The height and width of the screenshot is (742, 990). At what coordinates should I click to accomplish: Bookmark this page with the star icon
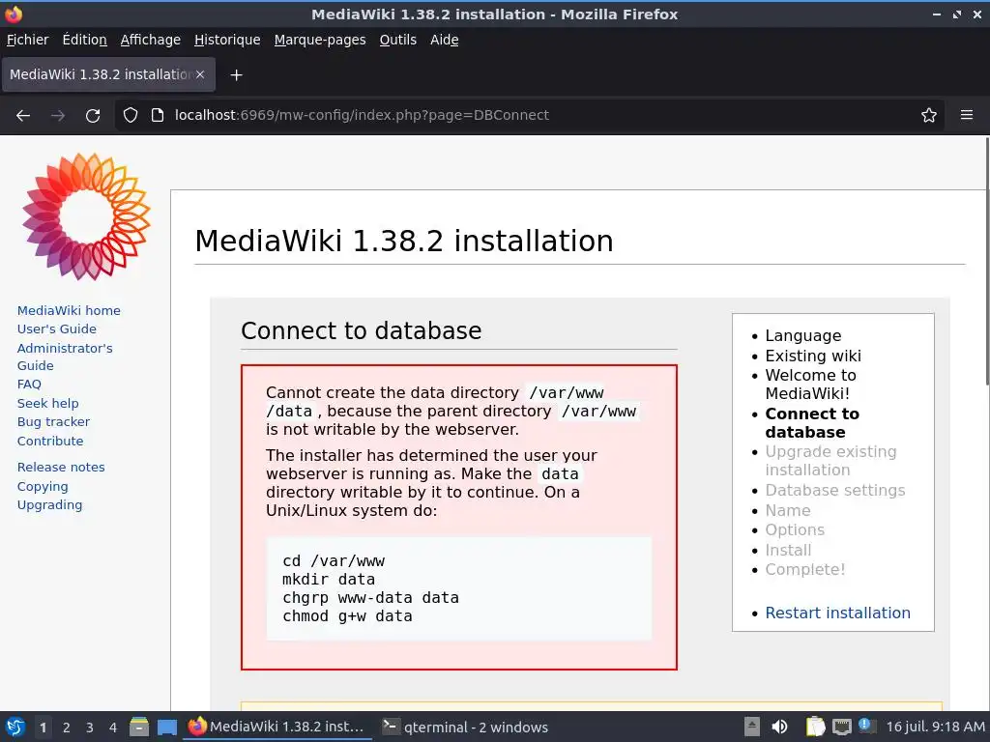tap(929, 115)
